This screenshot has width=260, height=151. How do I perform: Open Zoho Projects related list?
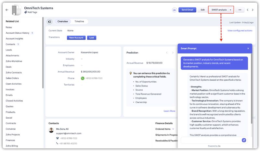click(x=13, y=134)
